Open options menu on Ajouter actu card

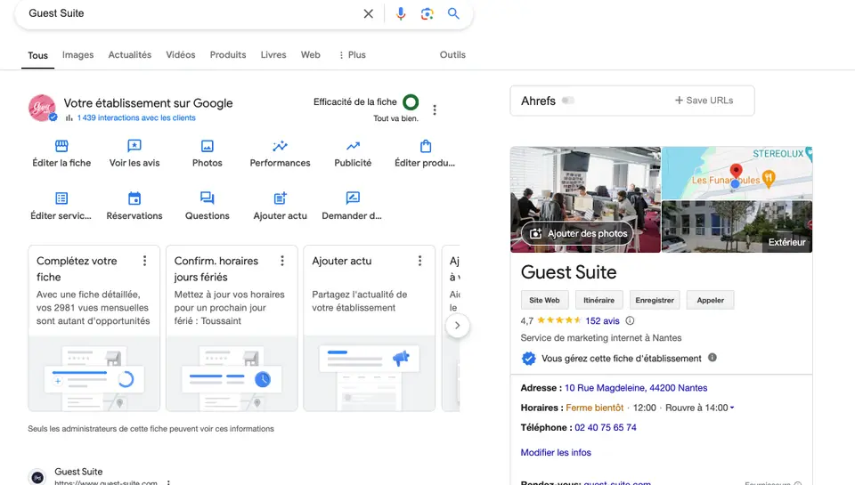coord(419,261)
